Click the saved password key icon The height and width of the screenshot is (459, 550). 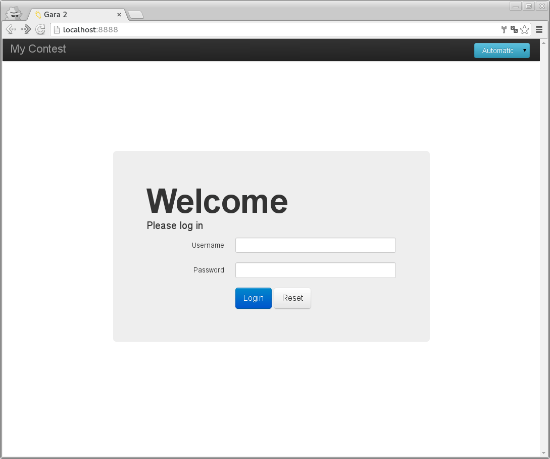(504, 29)
